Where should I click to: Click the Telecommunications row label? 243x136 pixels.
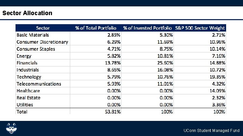pos(39,84)
